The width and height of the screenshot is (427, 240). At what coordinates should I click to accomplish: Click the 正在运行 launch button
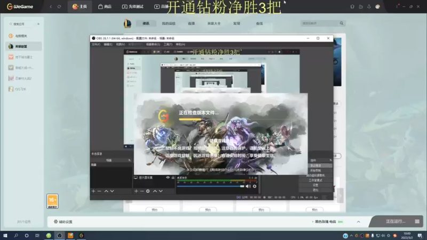tap(396, 221)
